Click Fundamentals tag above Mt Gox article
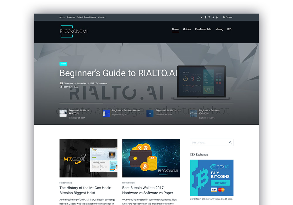This screenshot has height=205, width=293. point(66,183)
